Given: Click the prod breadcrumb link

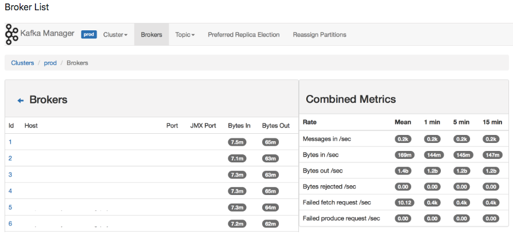Looking at the screenshot, I should click(x=50, y=63).
